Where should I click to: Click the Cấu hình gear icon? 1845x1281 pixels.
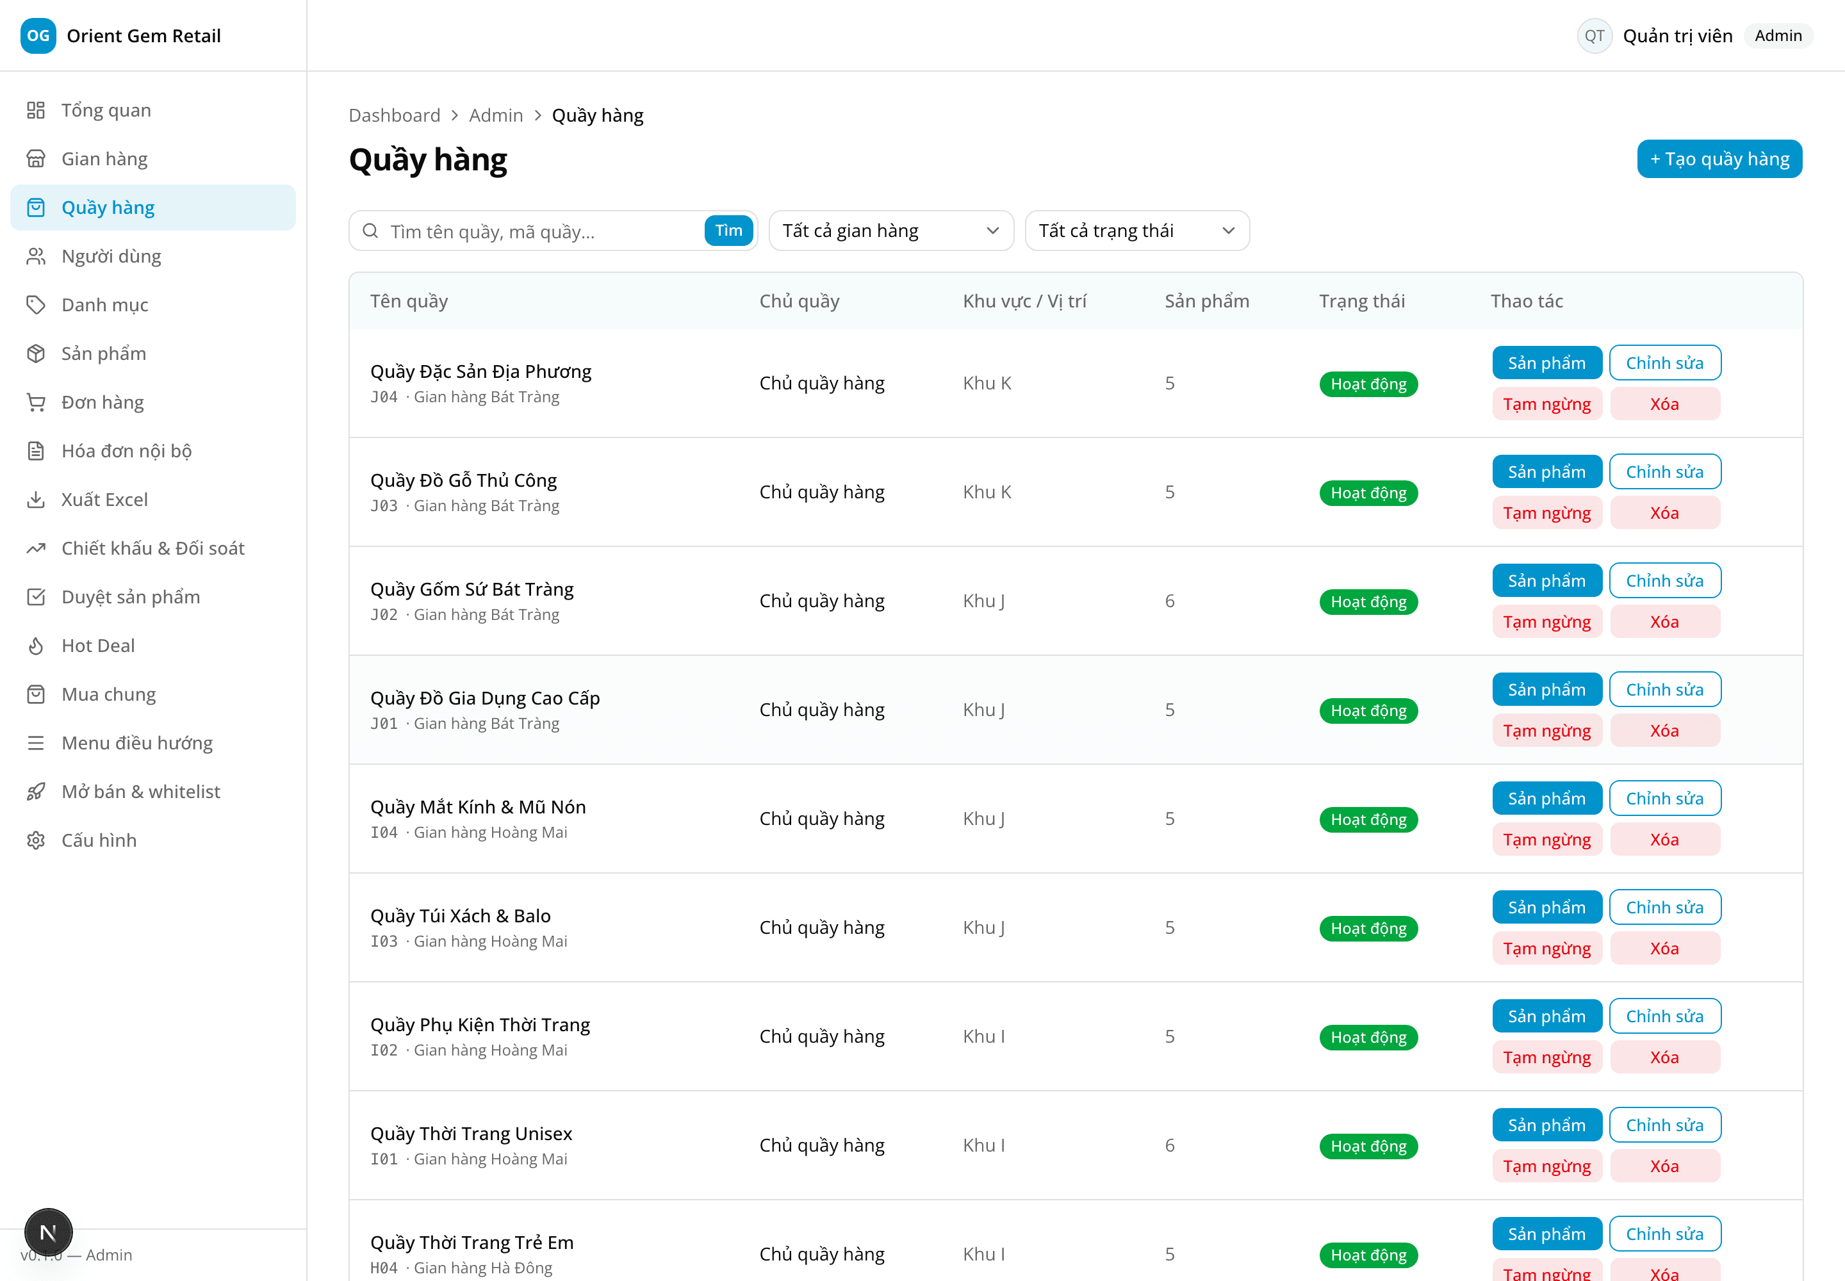35,840
